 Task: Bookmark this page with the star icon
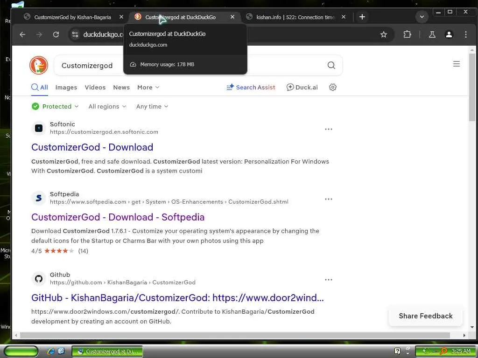point(384,34)
